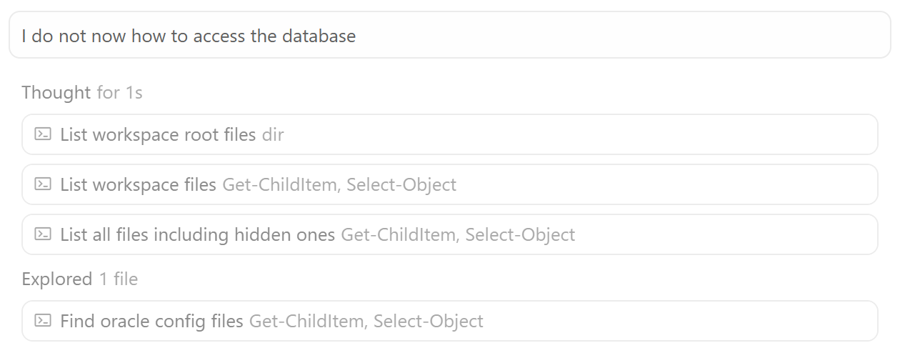Click terminal icon beside List workspace files
Screen dimensions: 900x348
[x=43, y=184]
